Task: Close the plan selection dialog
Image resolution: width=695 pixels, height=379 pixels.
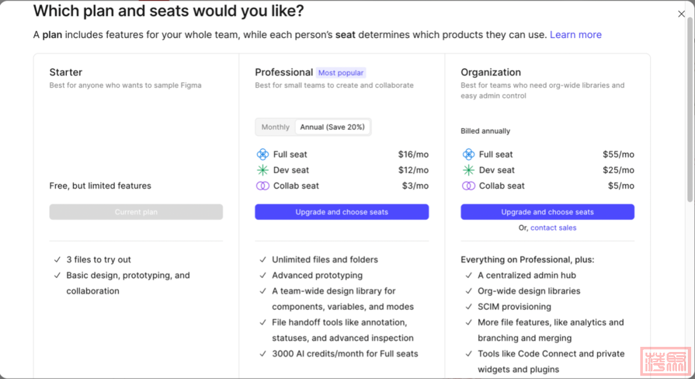Action: tap(681, 14)
